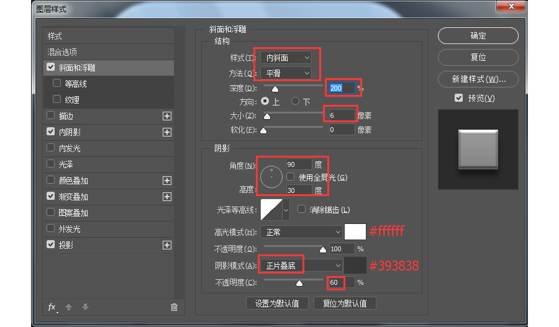Click the 新建样式(W)... button
This screenshot has height=327, width=559.
478,79
